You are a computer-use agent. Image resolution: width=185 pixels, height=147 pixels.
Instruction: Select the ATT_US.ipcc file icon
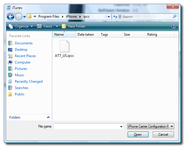click(x=64, y=46)
